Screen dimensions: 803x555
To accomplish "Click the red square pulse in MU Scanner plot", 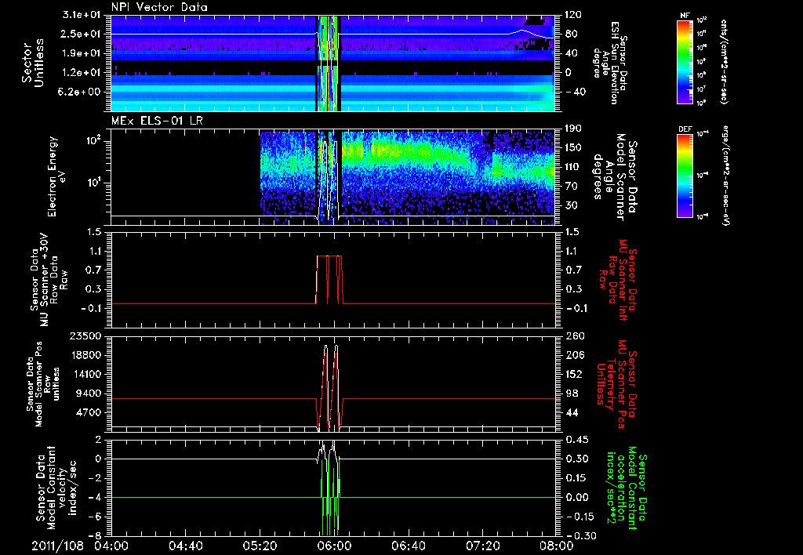I will (329, 280).
